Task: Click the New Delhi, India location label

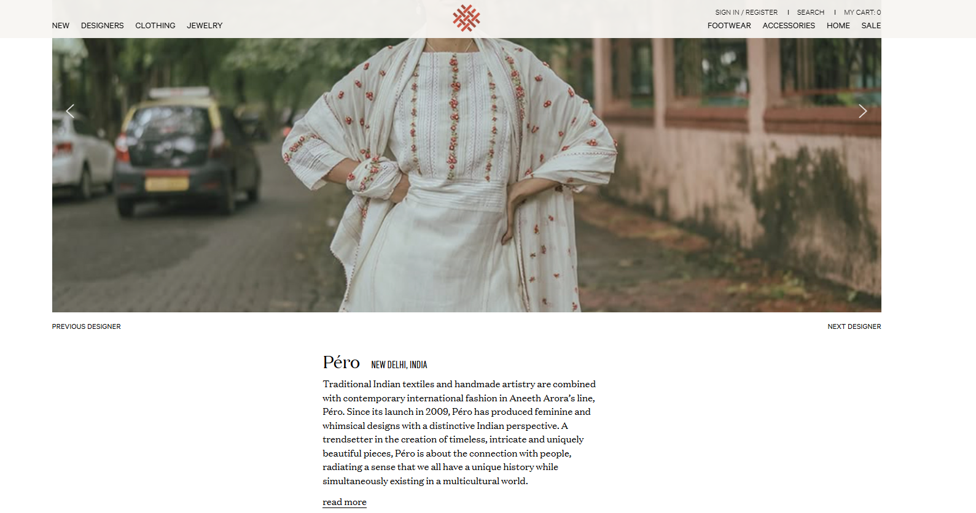Action: (x=399, y=364)
